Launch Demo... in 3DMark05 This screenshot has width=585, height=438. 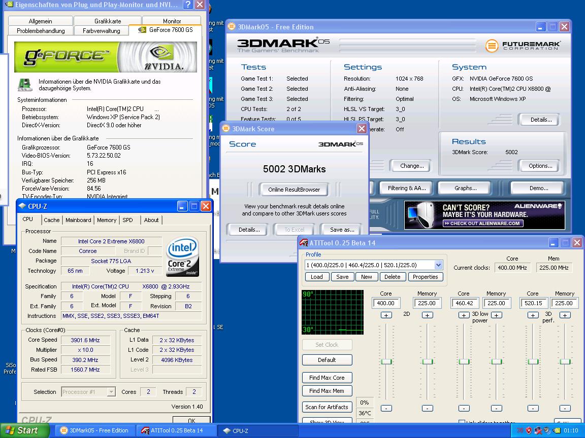point(539,188)
